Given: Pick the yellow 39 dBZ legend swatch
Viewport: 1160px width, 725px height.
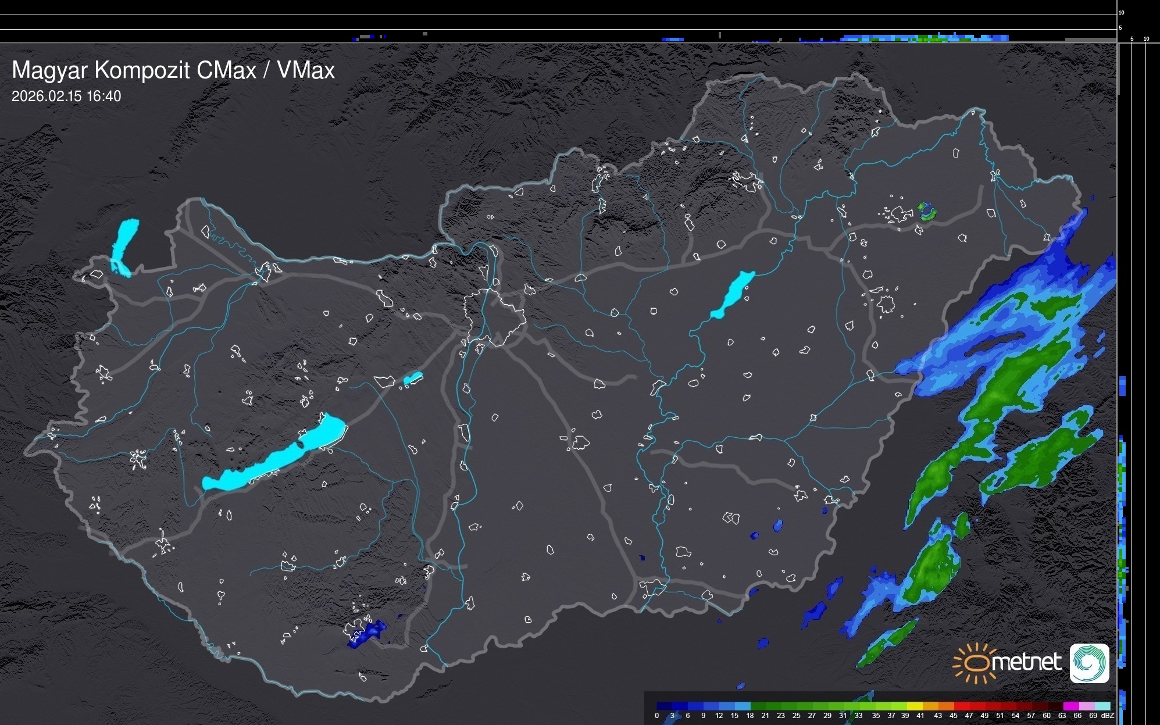Looking at the screenshot, I should pos(914,706).
